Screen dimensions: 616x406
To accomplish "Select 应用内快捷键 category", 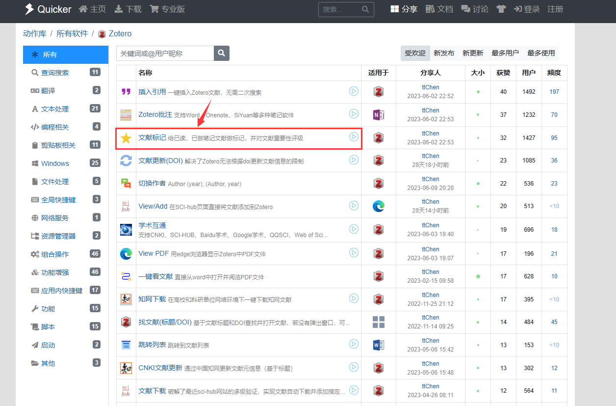I will pos(66,291).
